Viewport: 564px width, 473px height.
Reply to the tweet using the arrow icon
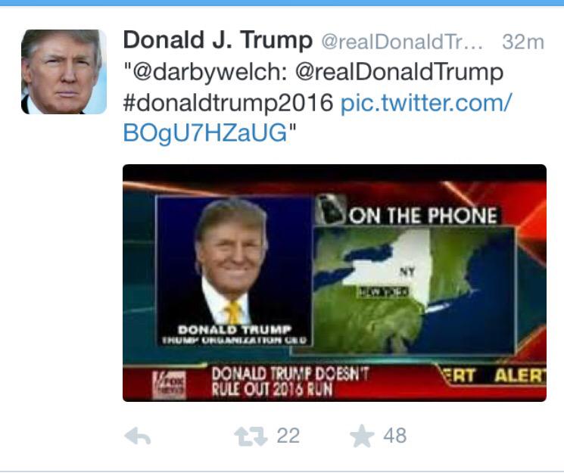pos(137,437)
